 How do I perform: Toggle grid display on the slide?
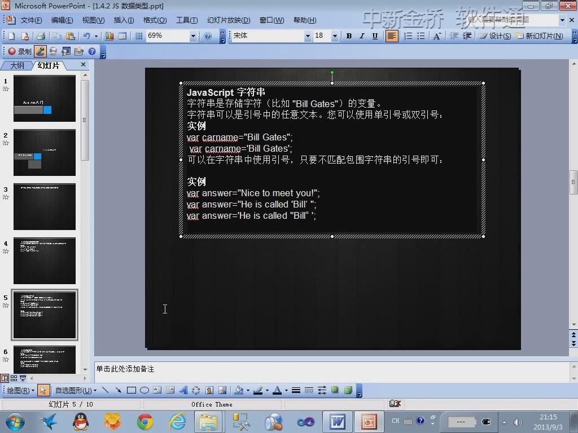(x=139, y=36)
